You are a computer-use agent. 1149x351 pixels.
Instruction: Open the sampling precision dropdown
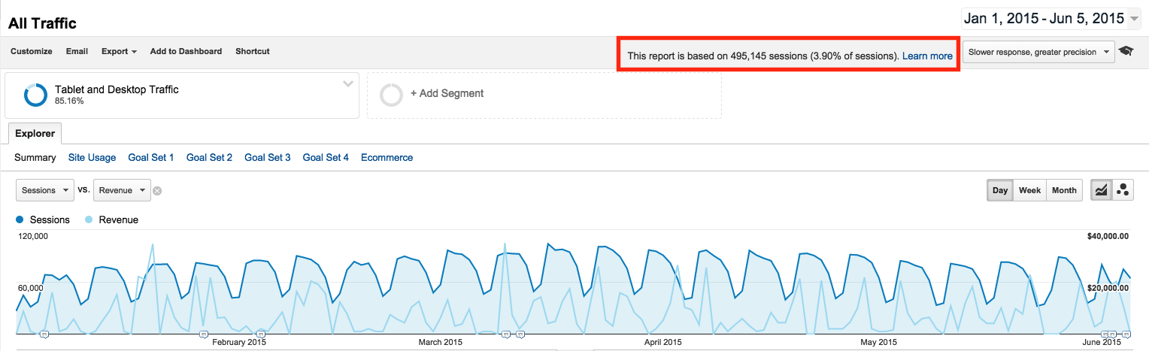[1037, 52]
